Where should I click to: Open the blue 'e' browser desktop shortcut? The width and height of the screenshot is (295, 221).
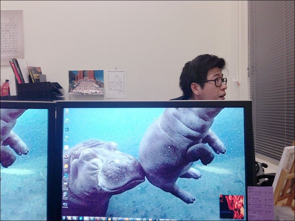(66, 176)
